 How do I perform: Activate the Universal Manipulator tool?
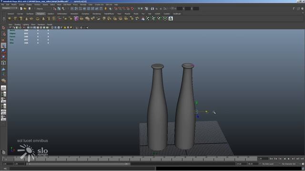tap(3, 63)
